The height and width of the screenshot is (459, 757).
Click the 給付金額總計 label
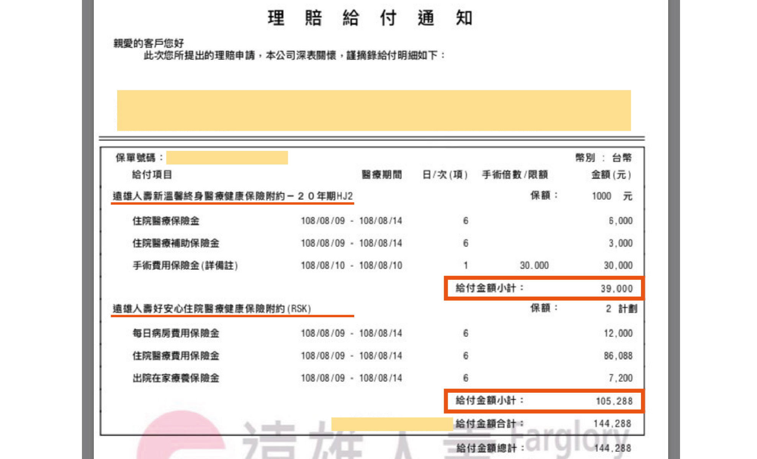[490, 448]
